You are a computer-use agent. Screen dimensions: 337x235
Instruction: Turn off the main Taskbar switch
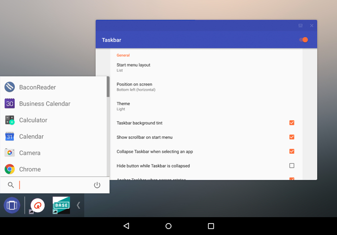point(303,40)
